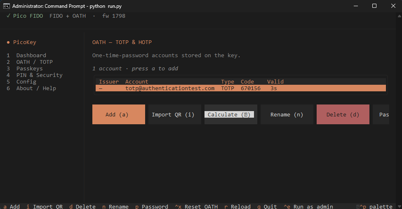Click the partially visible Password button
The height and width of the screenshot is (209, 402).
pyautogui.click(x=381, y=114)
